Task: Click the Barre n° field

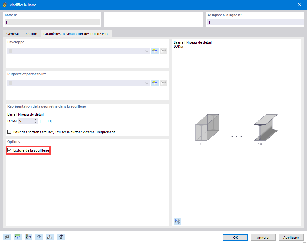Action: coord(52,22)
